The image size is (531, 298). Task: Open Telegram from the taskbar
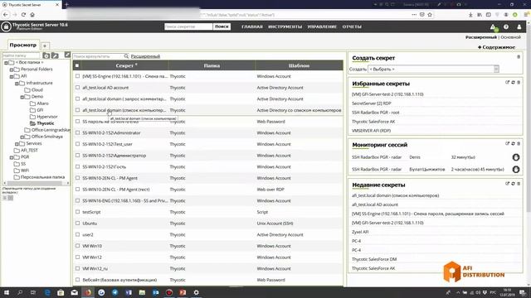114,292
